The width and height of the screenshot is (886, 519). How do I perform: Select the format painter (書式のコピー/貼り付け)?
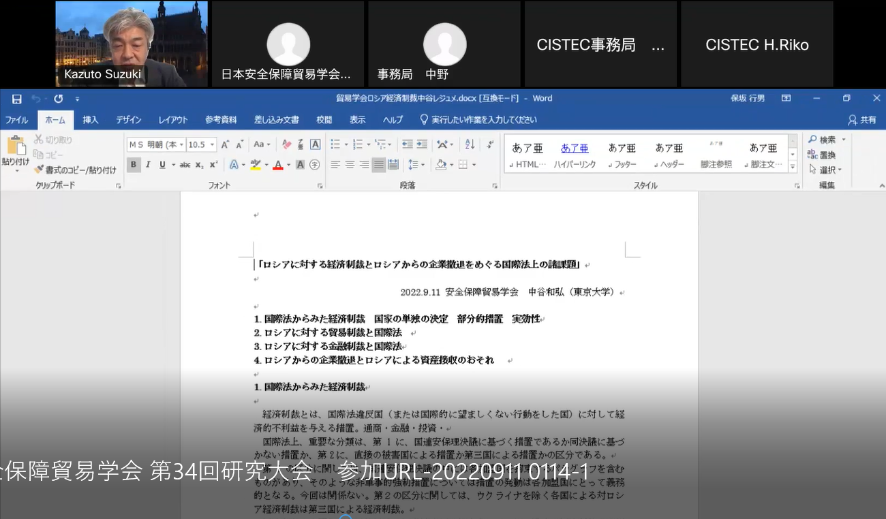(x=75, y=170)
